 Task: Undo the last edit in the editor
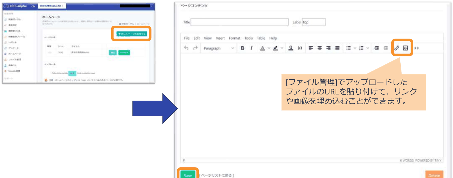(186, 48)
